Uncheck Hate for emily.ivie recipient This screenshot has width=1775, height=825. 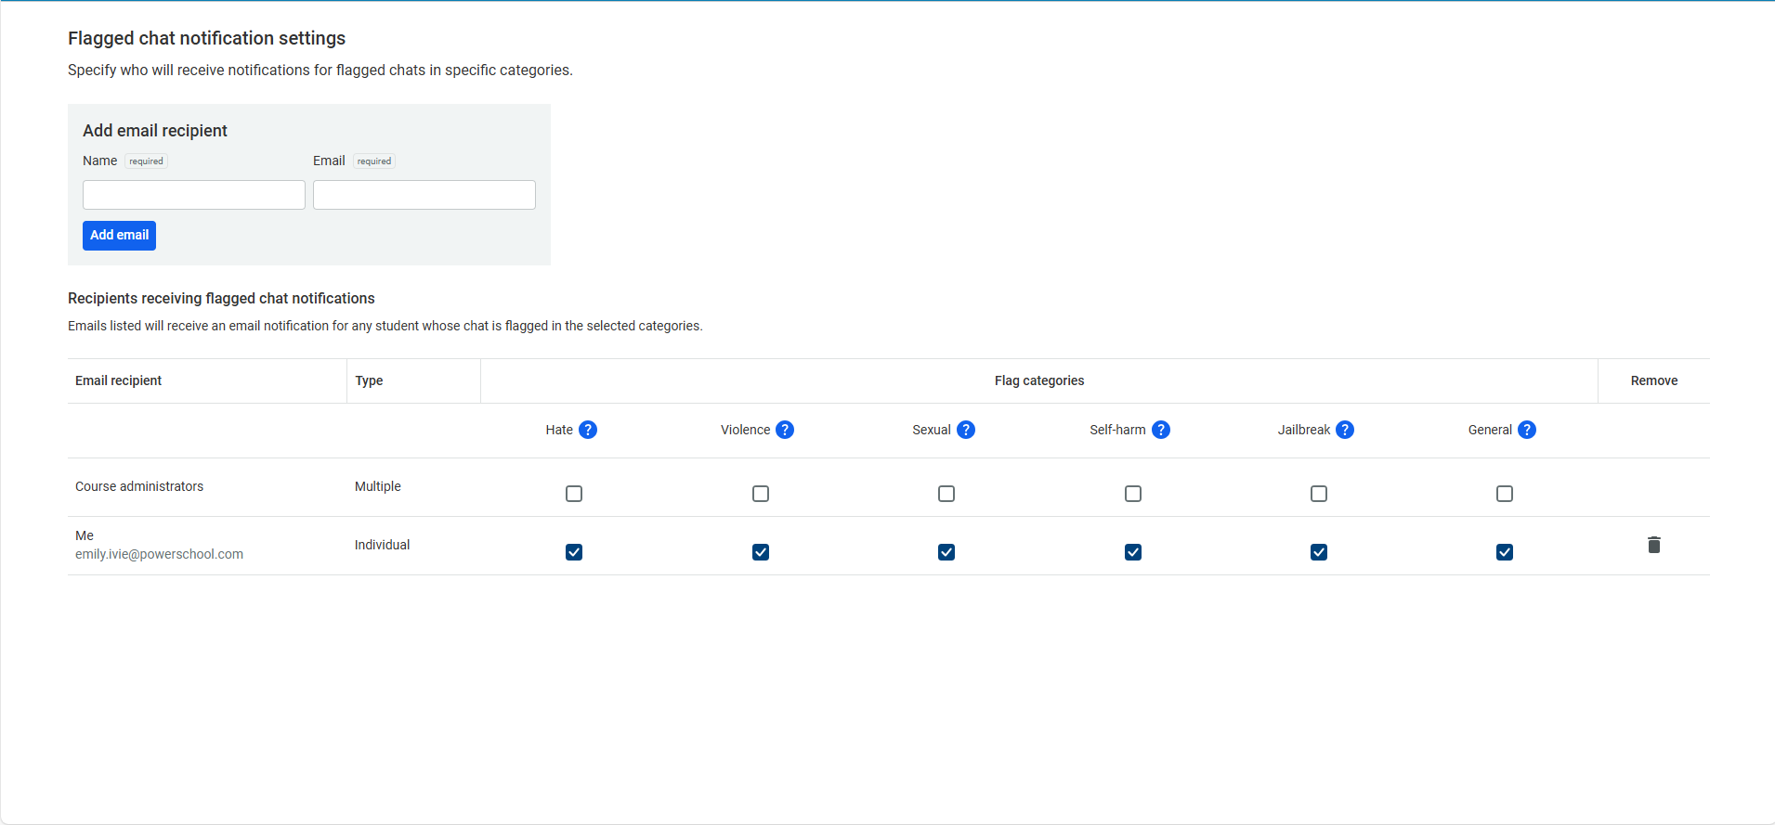tap(574, 552)
